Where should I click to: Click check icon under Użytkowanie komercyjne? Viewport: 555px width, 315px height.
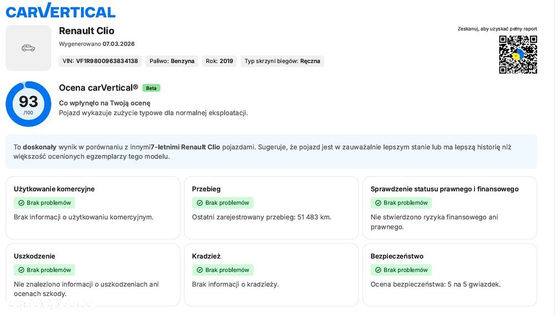coord(21,203)
